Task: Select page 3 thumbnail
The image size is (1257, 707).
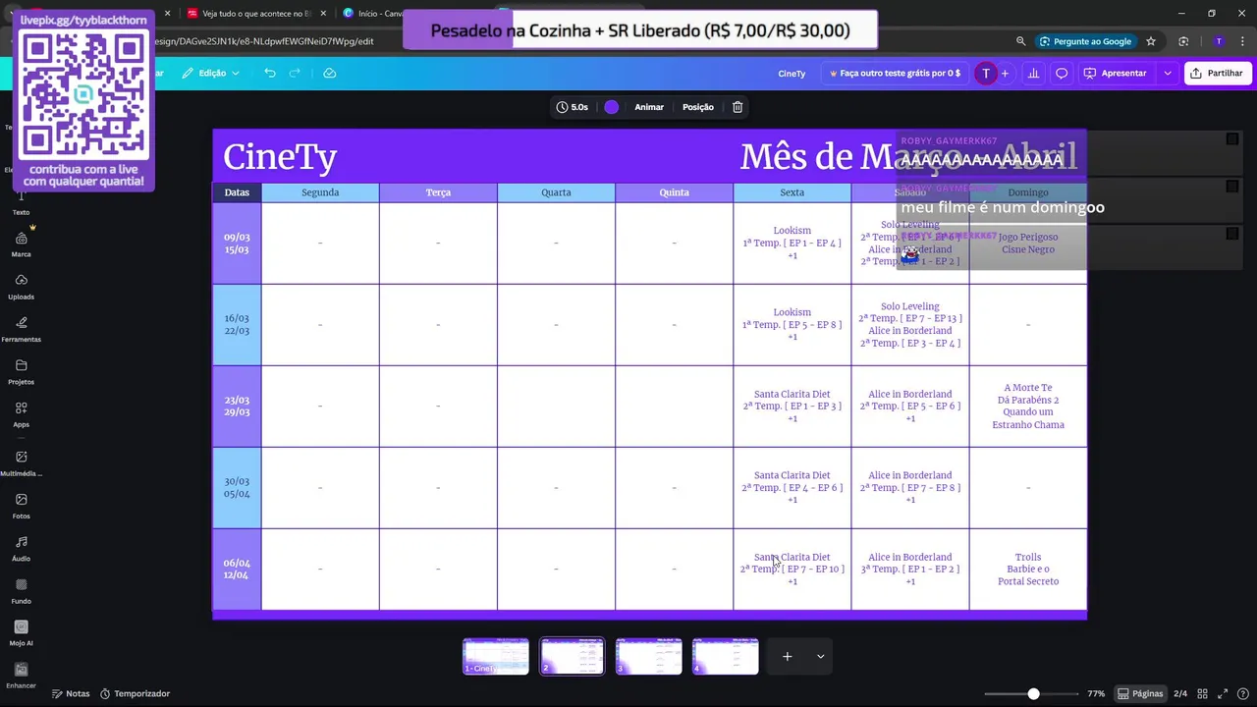Action: [649, 657]
